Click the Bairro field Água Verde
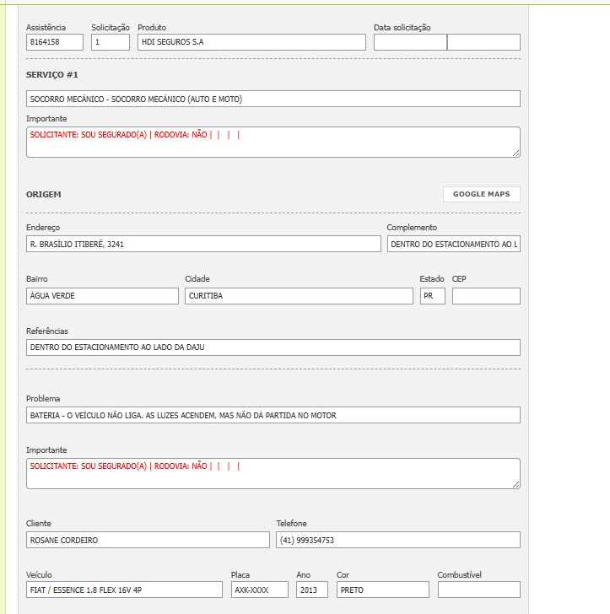 coord(102,296)
